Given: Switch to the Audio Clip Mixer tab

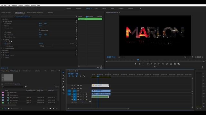Looking at the screenshot, I should (x=35, y=13).
